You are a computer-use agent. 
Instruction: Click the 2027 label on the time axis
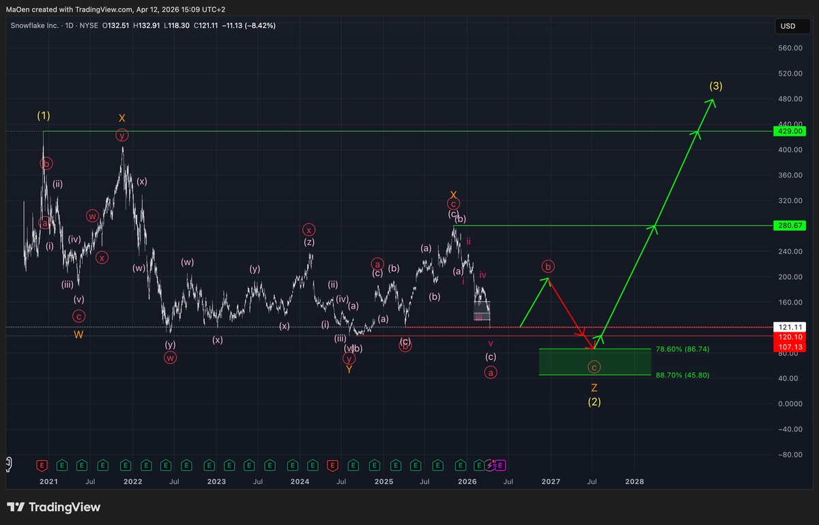pyautogui.click(x=551, y=482)
